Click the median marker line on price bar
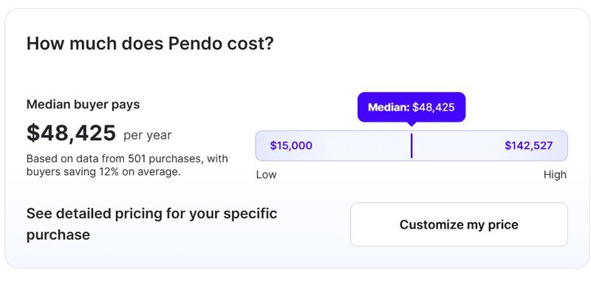The image size is (591, 298). [x=411, y=146]
